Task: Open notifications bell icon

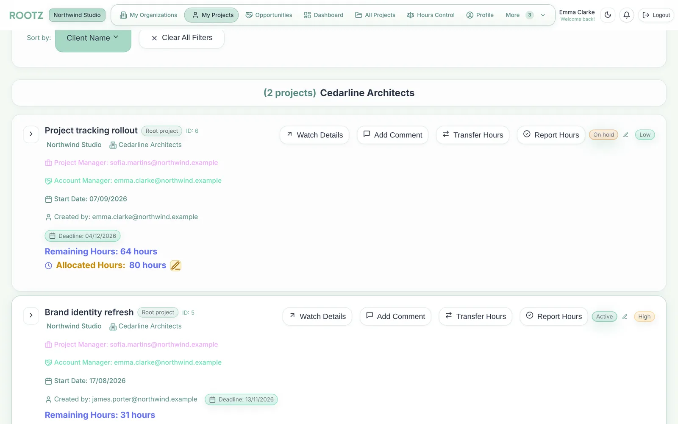Action: [626, 15]
